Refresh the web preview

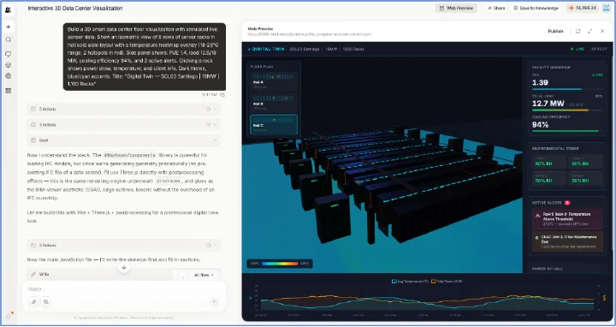click(x=577, y=31)
